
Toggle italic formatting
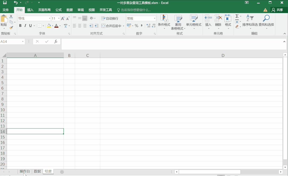(25, 26)
